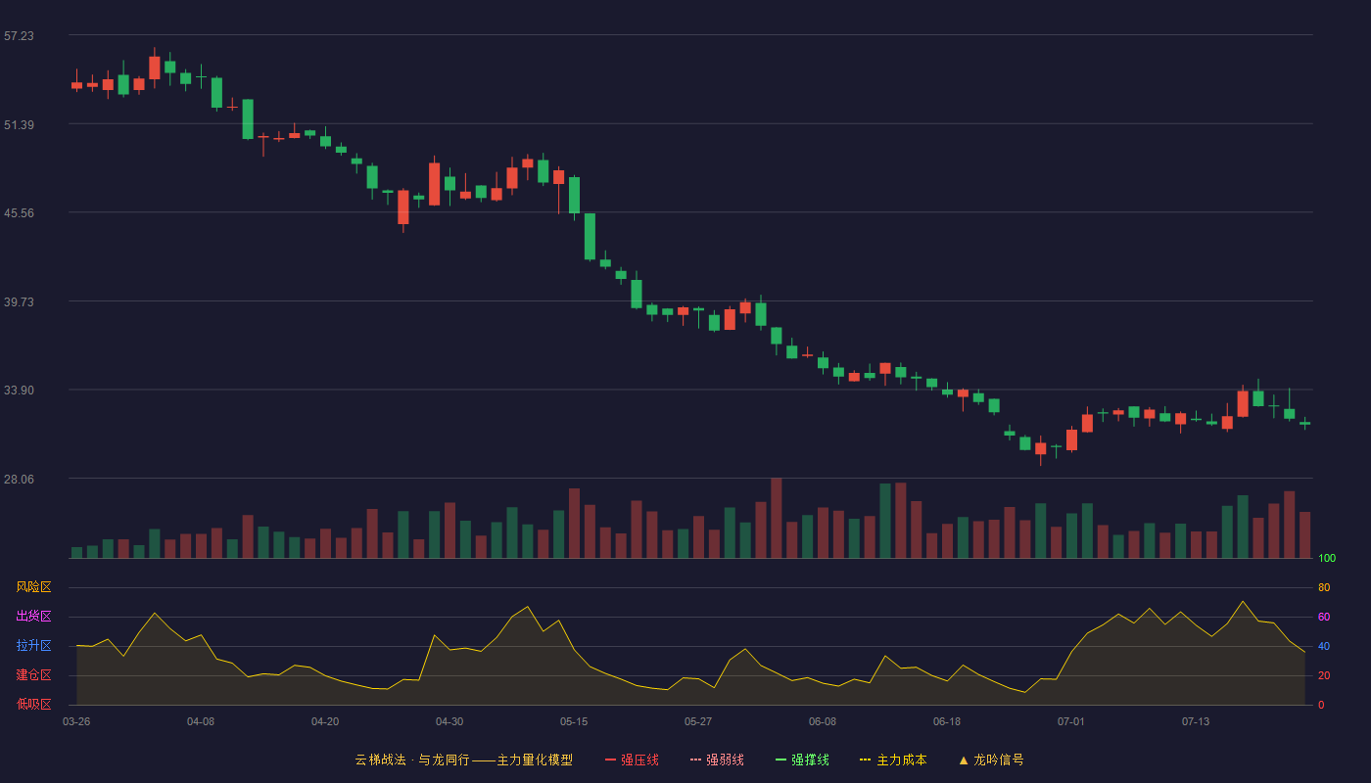
Task: Select the 拉升区 zone label
Action: point(33,646)
